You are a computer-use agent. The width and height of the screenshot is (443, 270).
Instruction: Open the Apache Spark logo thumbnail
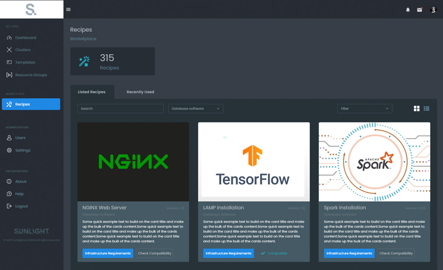[x=374, y=162]
